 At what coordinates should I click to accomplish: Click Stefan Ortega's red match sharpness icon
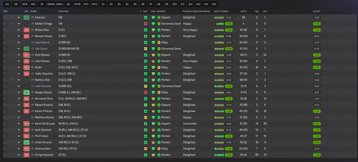146,24
